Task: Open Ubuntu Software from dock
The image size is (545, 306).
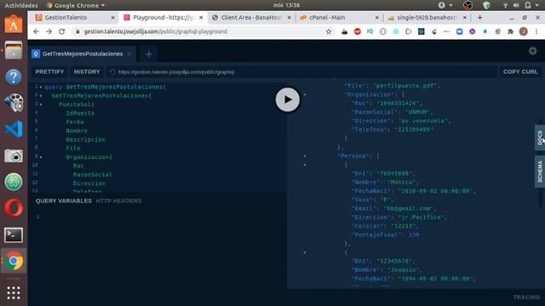Action: point(14,25)
